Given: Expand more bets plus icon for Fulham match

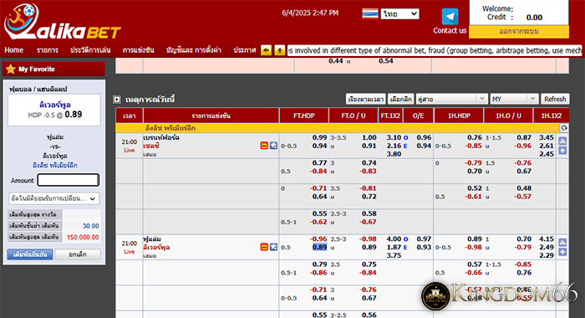Looking at the screenshot, I should point(562,252).
